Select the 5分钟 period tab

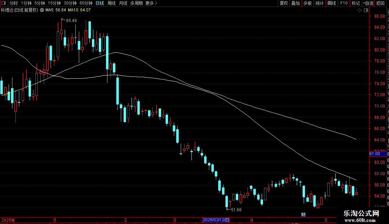coord(40,3)
